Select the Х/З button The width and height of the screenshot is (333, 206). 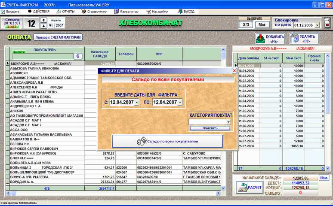pyautogui.click(x=246, y=24)
